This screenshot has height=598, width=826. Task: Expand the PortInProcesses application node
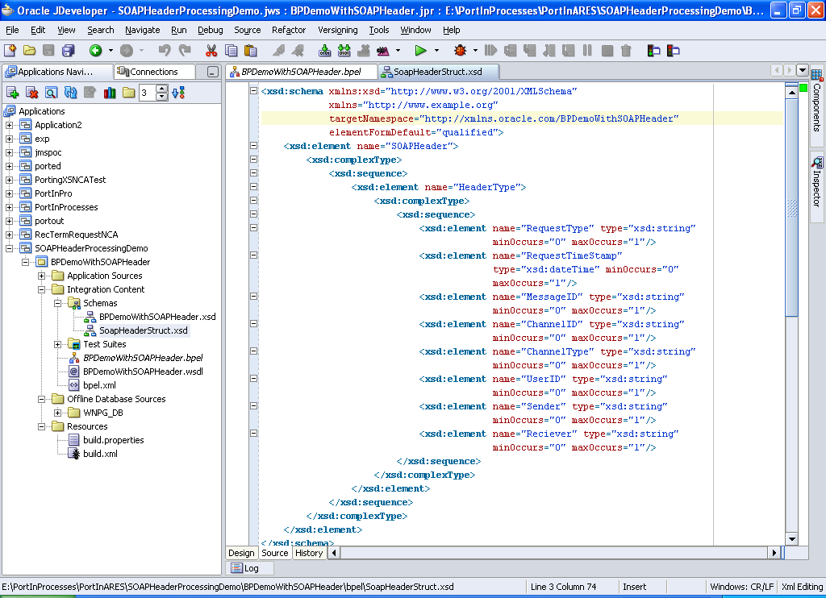(x=10, y=207)
